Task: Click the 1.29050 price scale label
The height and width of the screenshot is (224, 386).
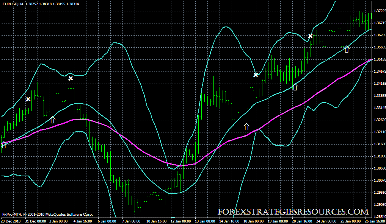Action: (379, 205)
